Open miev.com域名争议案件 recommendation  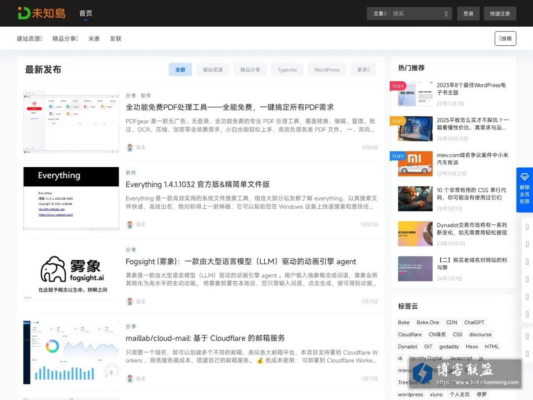click(473, 159)
